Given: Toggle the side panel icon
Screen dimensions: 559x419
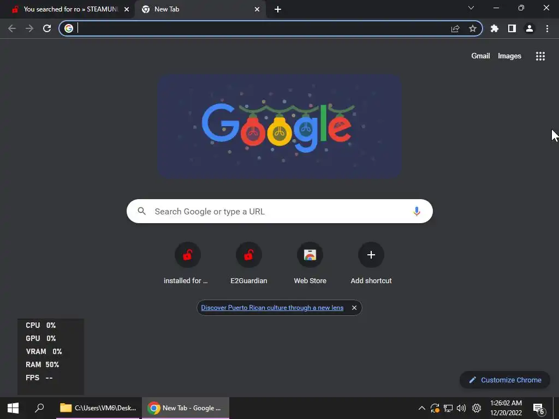Looking at the screenshot, I should click(512, 28).
